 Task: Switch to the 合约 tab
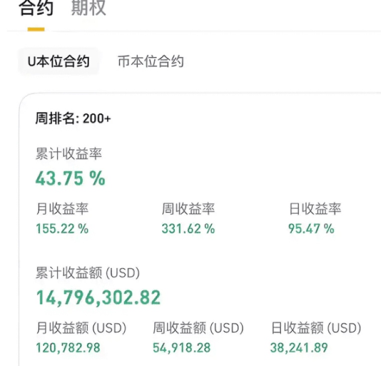tap(36, 8)
